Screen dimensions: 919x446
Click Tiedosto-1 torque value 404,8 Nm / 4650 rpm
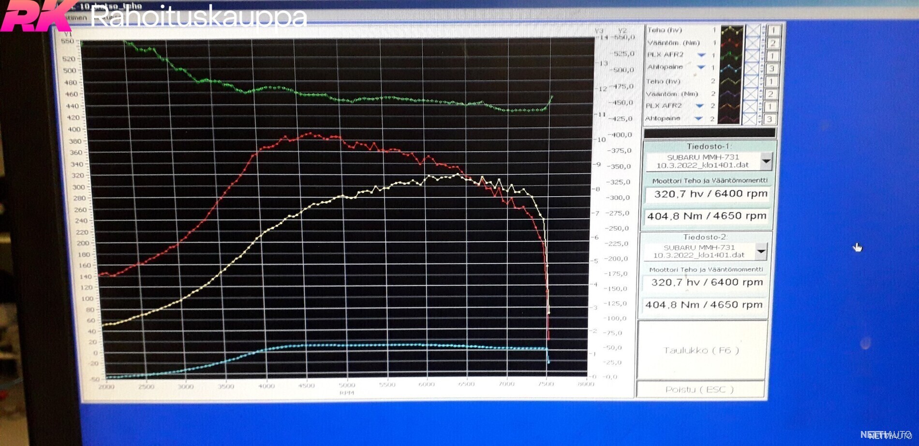coord(707,216)
